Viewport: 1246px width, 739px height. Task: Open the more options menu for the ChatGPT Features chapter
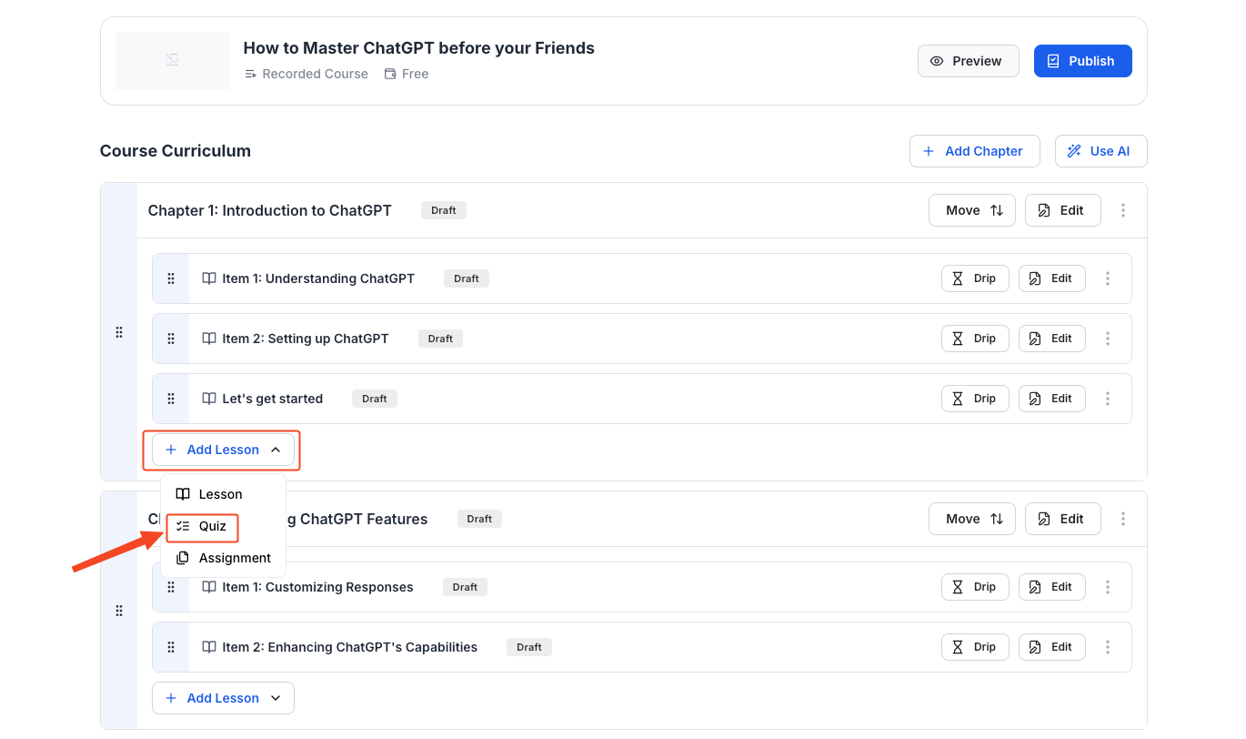coord(1123,519)
